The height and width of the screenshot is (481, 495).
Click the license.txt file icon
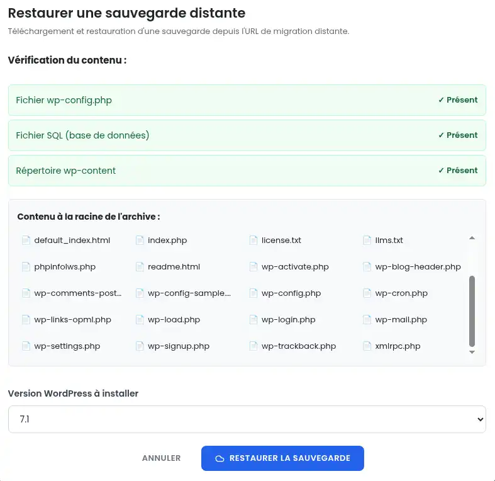pos(253,240)
